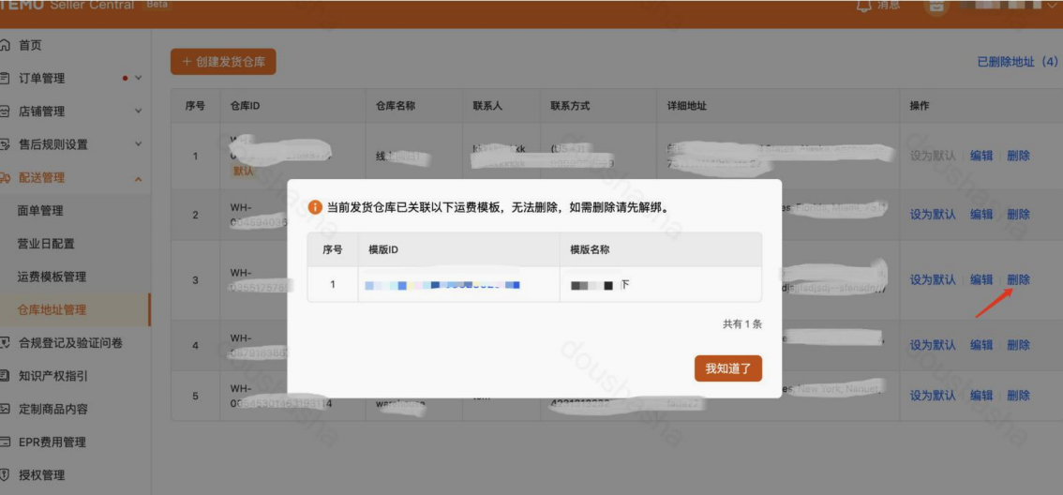The width and height of the screenshot is (1063, 495).
Task: Open 已删除地址 (4) link
Action: tap(1017, 62)
